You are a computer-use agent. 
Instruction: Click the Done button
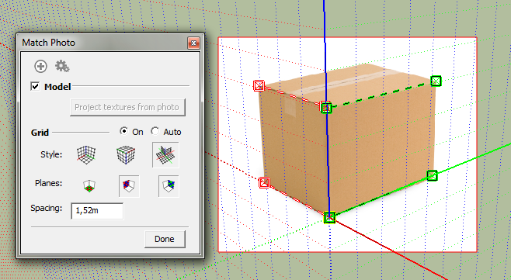[x=165, y=239]
